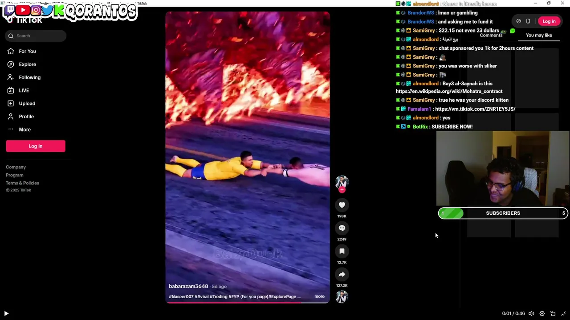Click the 198K likes count
Image resolution: width=570 pixels, height=320 pixels.
[342, 216]
